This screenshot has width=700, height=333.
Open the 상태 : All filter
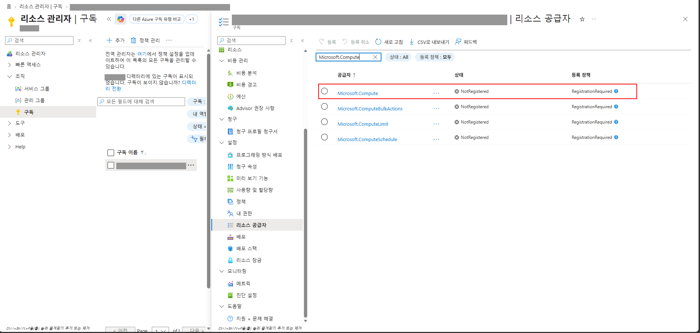399,57
